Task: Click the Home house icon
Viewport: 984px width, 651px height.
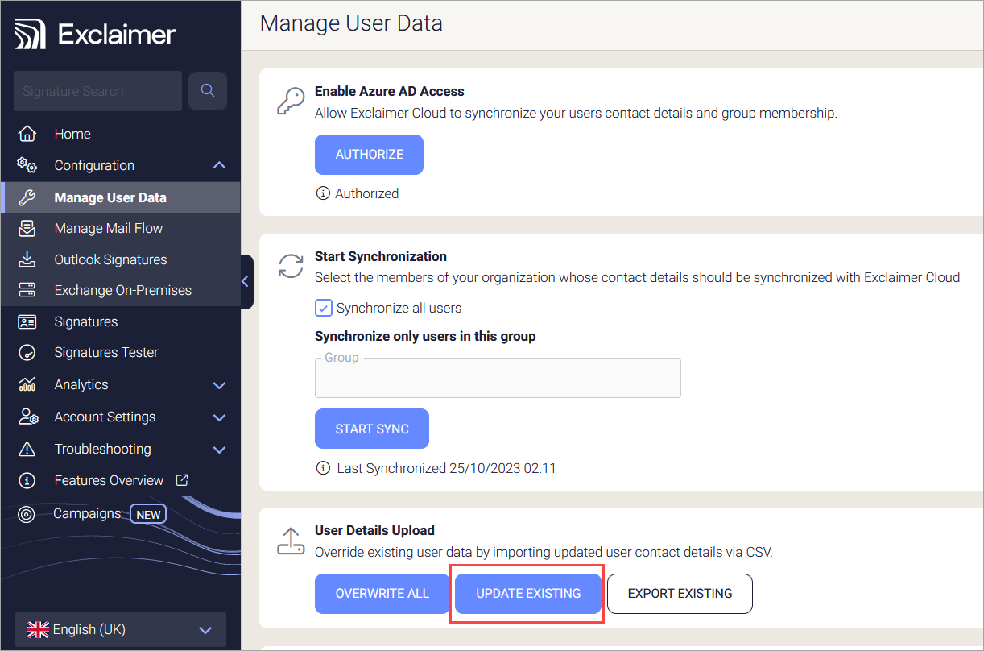Action: [27, 134]
